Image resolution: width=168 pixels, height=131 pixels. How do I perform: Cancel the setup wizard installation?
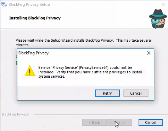151,123
